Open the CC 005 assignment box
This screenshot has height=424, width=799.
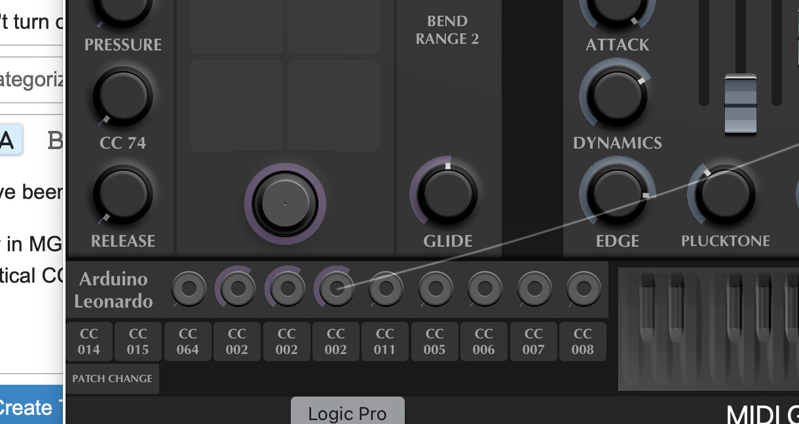pos(434,342)
